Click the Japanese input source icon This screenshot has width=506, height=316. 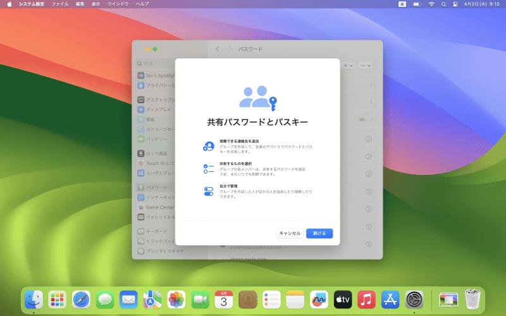tap(402, 4)
